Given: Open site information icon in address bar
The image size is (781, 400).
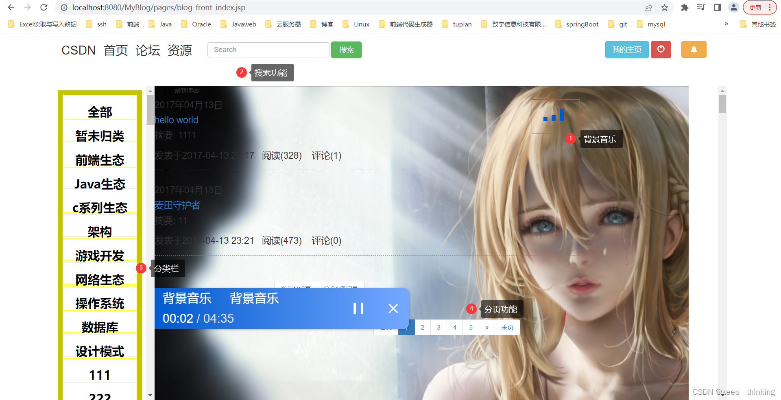Looking at the screenshot, I should (64, 7).
